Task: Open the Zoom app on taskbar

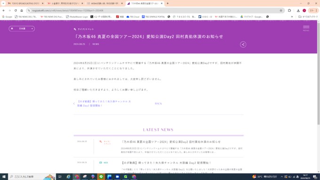Action: tap(117, 177)
